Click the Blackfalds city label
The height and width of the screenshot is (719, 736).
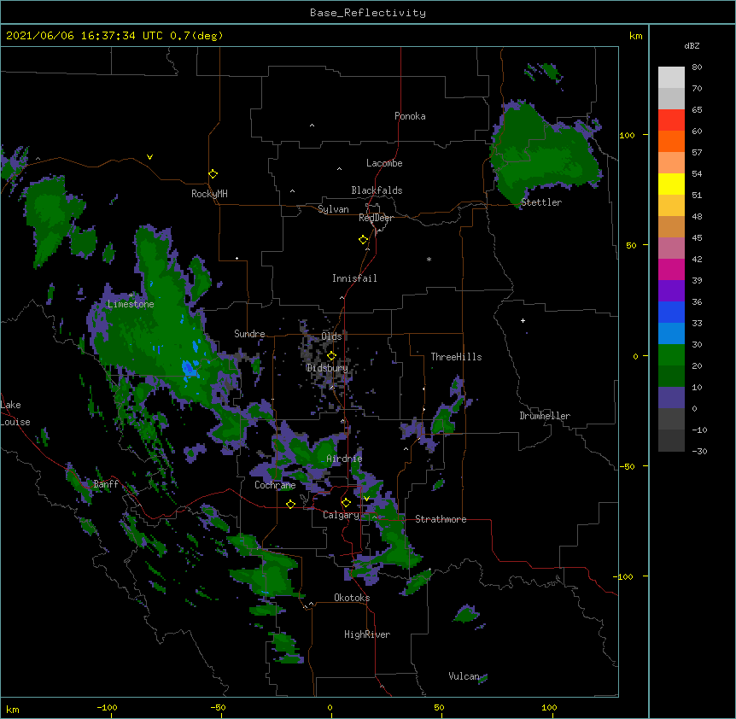377,190
